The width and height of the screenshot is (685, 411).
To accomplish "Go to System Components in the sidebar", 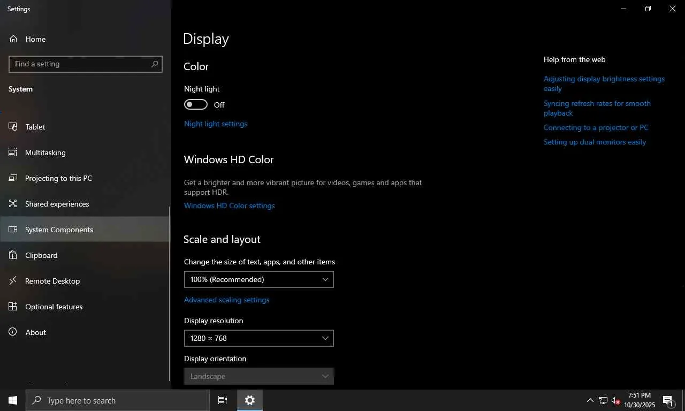I will coord(85,230).
